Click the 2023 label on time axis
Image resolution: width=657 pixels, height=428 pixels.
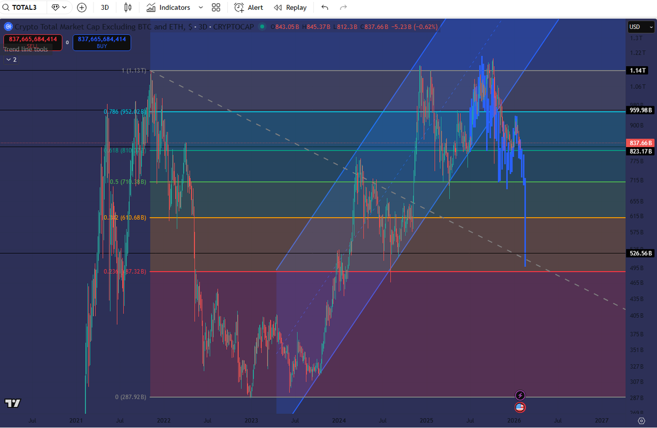pyautogui.click(x=251, y=420)
